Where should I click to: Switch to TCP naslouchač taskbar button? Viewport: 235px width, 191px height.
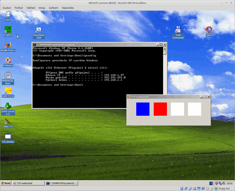pyautogui.click(x=28, y=183)
